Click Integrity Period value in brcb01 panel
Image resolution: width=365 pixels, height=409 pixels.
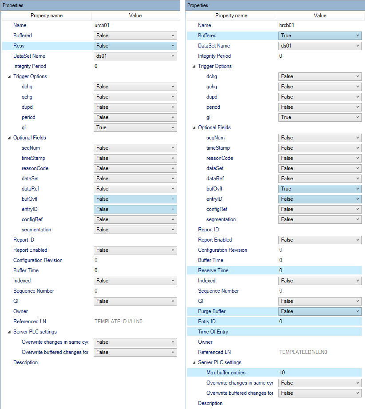320,56
